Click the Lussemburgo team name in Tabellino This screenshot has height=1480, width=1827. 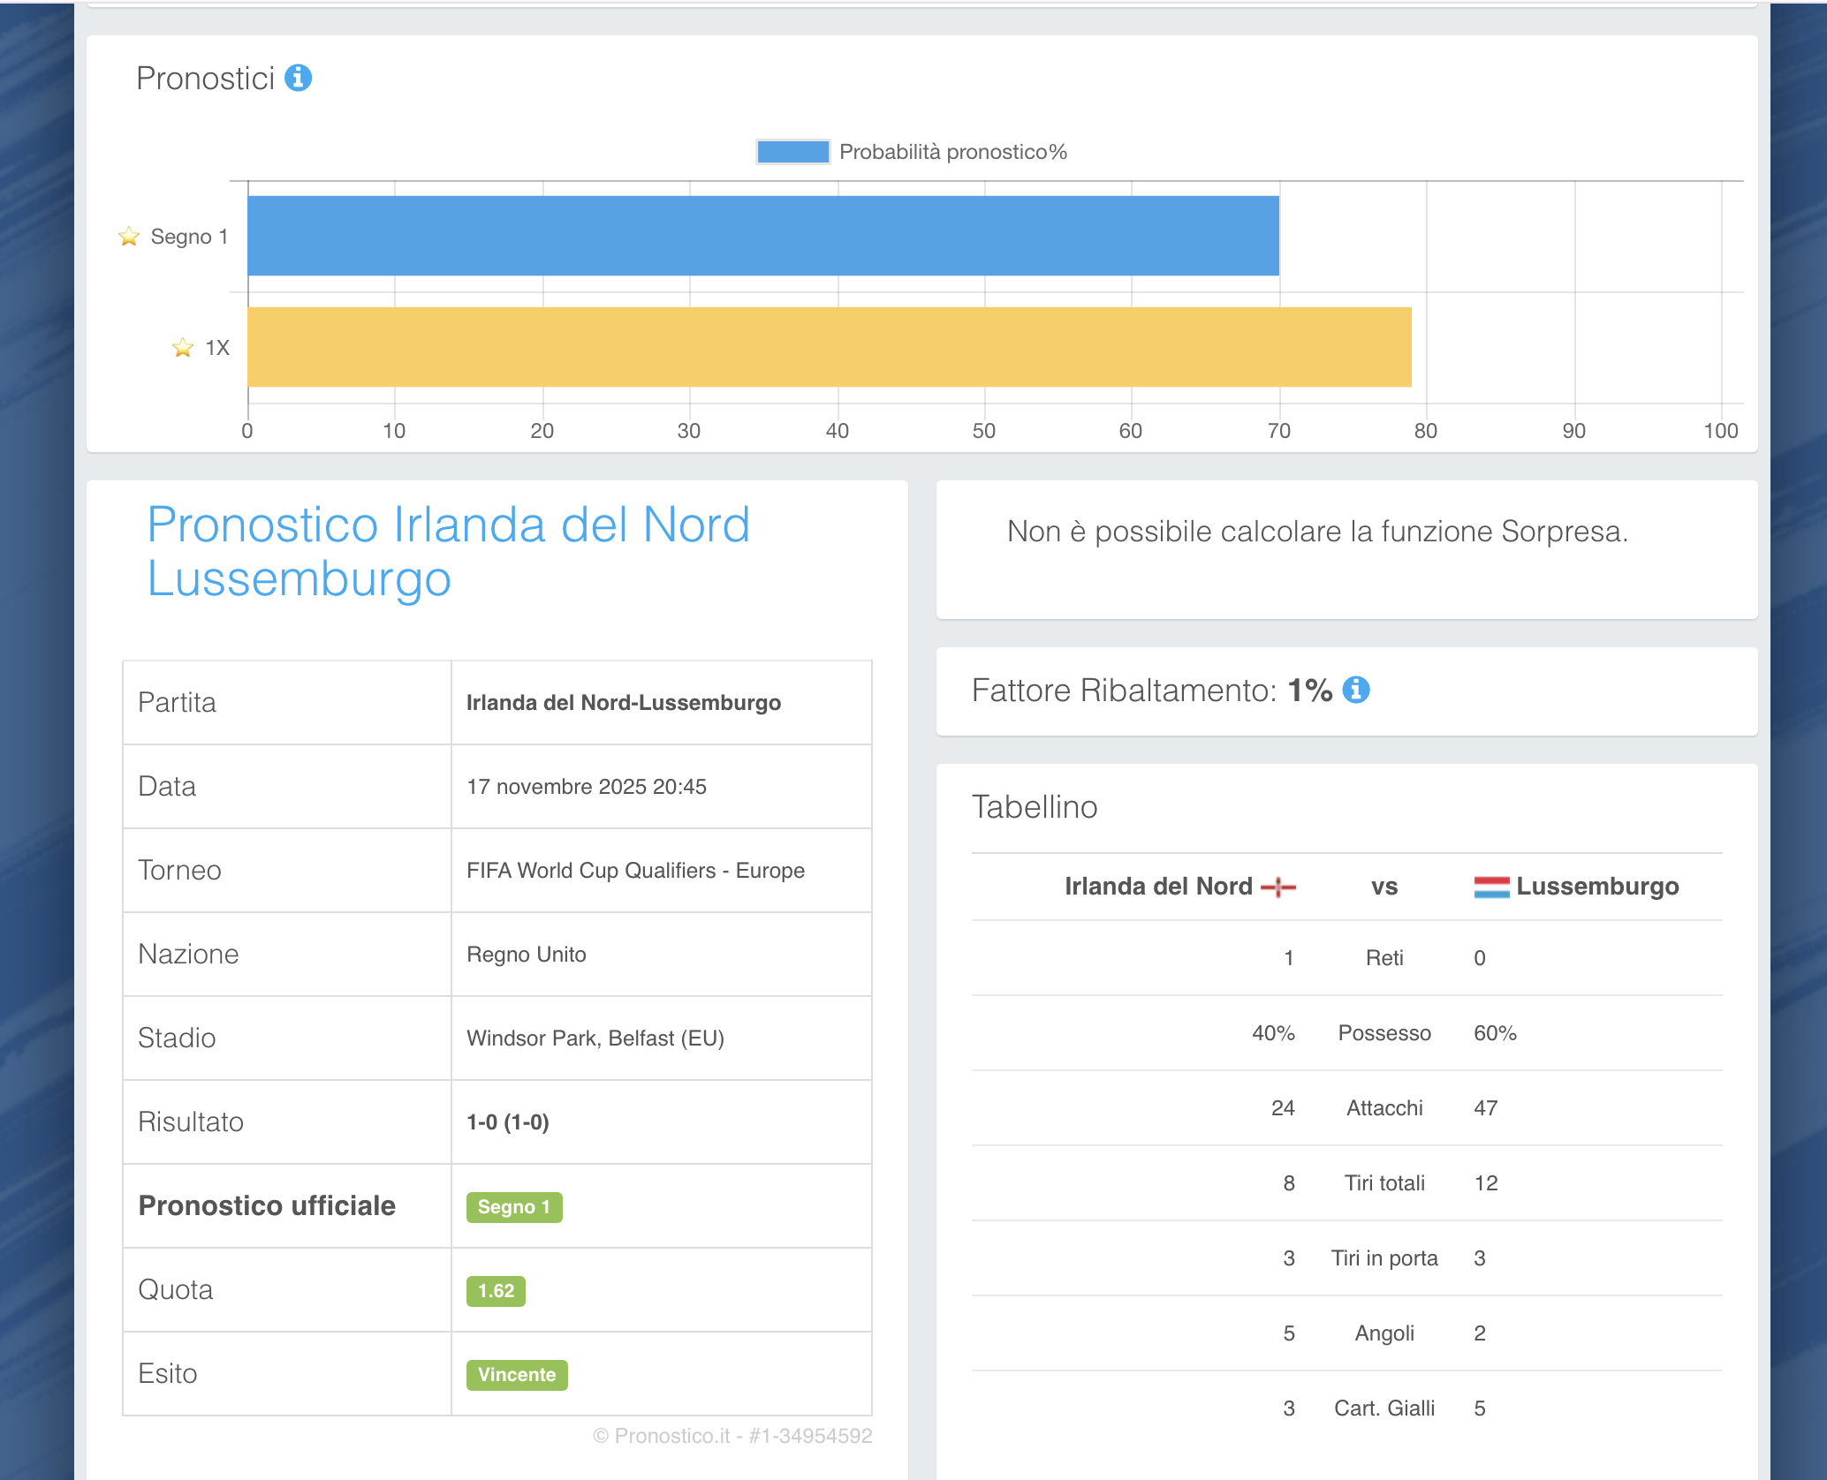pyautogui.click(x=1596, y=887)
